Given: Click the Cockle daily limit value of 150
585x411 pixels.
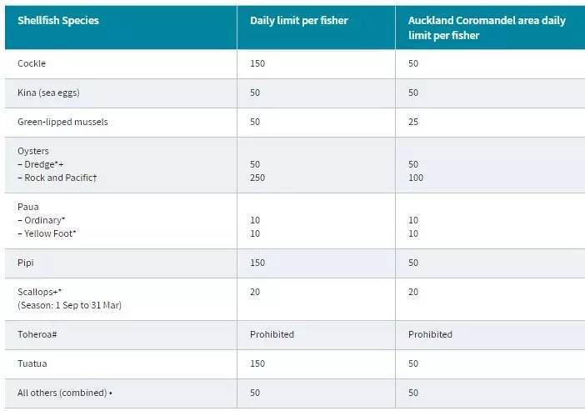Looking at the screenshot, I should [x=257, y=63].
